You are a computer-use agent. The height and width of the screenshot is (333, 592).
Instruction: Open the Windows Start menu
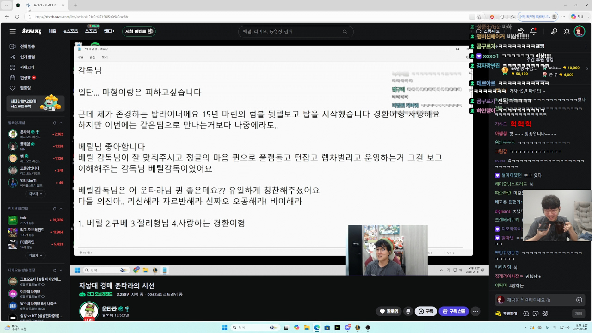click(x=224, y=327)
